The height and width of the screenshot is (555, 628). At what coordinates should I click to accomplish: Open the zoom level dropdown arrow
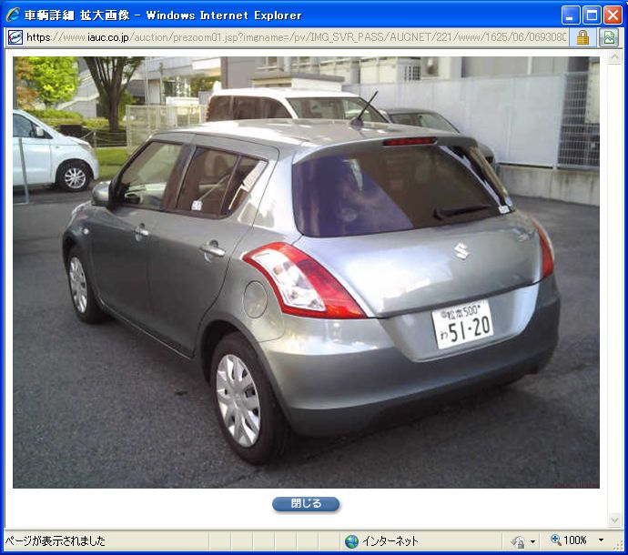601,540
